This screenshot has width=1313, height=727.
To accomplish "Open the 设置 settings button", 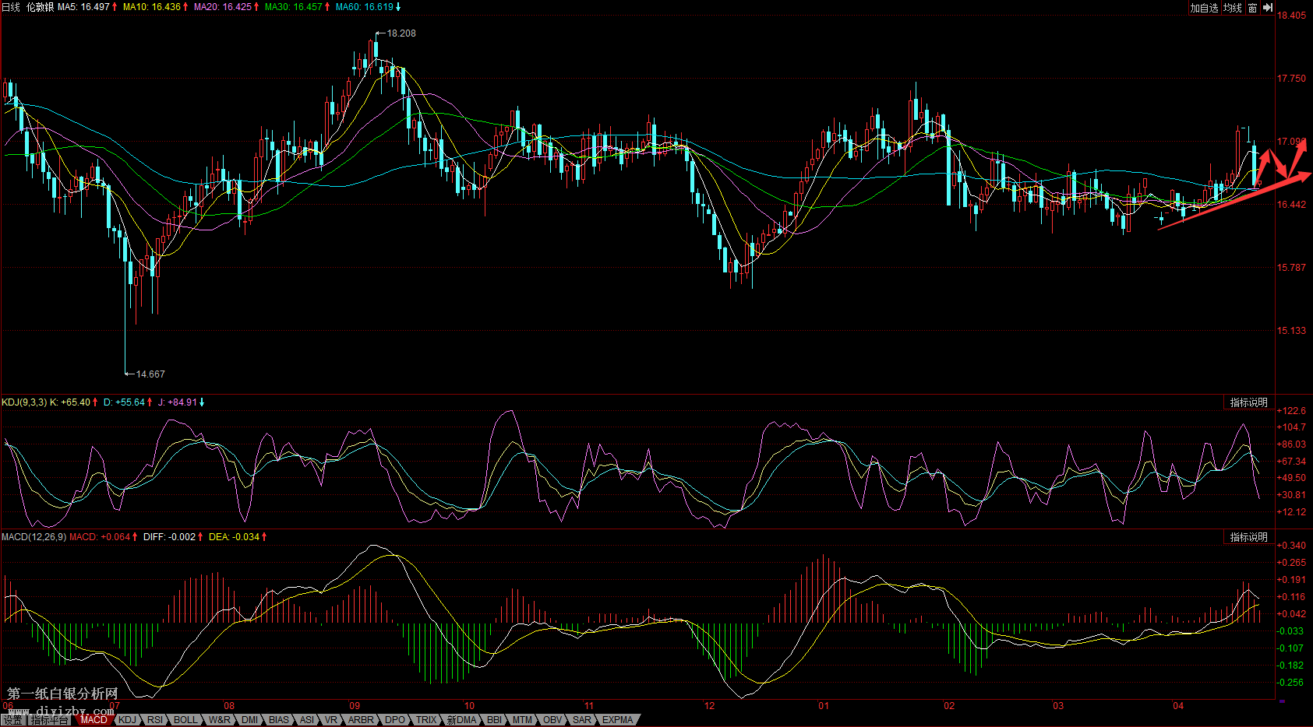I will [x=12, y=720].
